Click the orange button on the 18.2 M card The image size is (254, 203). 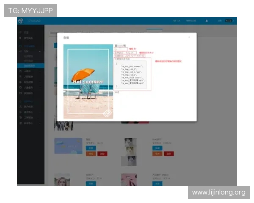point(91,154)
